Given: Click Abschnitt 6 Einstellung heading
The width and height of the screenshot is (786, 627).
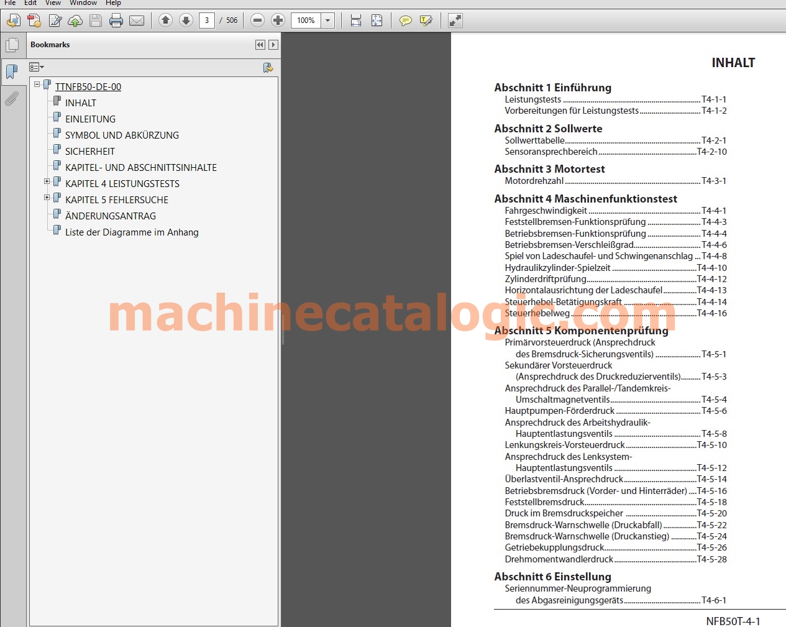Looking at the screenshot, I should pyautogui.click(x=553, y=577).
